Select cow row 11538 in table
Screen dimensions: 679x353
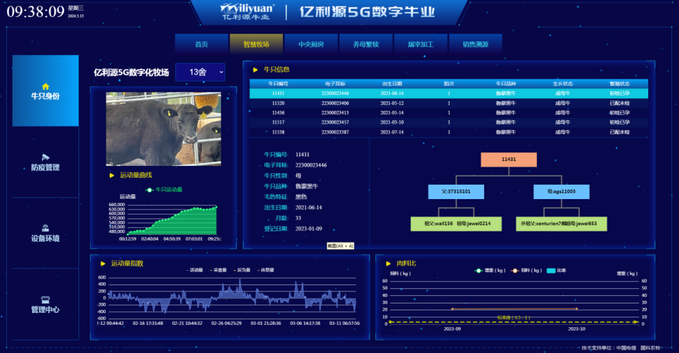449,132
